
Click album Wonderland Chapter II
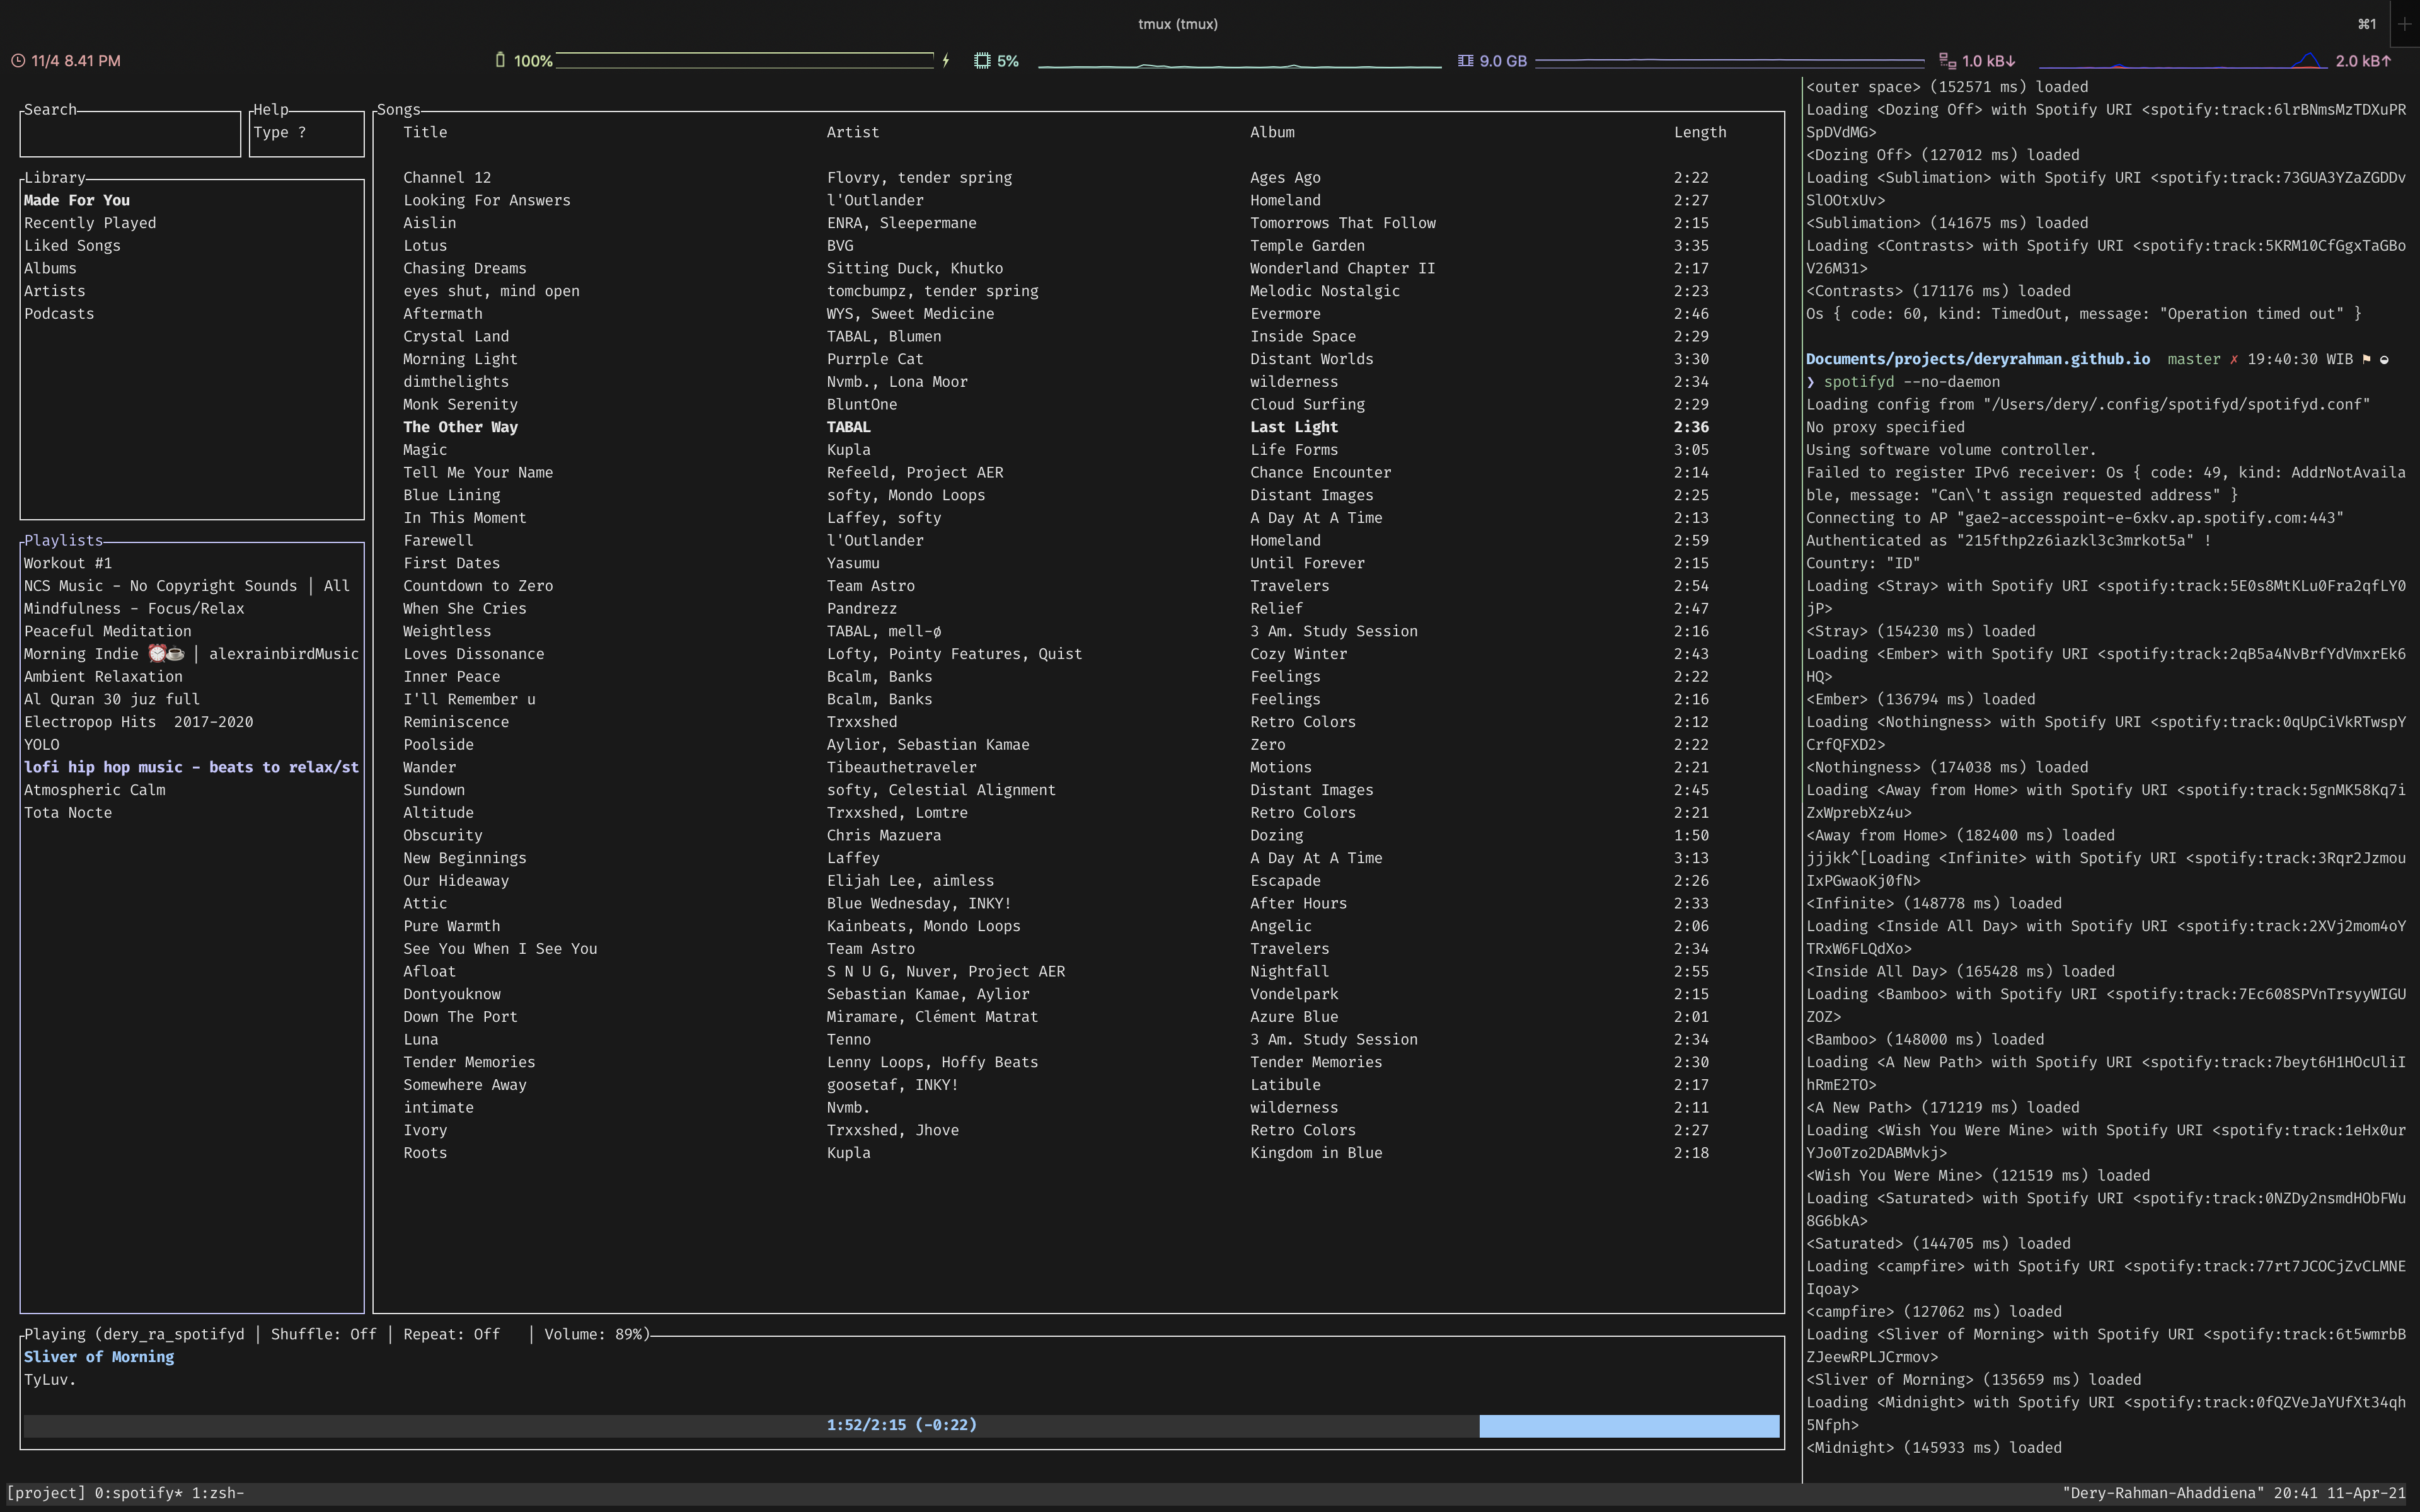pos(1342,268)
